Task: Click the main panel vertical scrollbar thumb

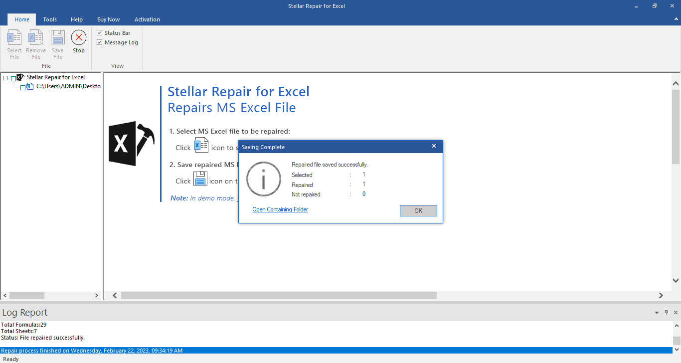Action: point(676,127)
